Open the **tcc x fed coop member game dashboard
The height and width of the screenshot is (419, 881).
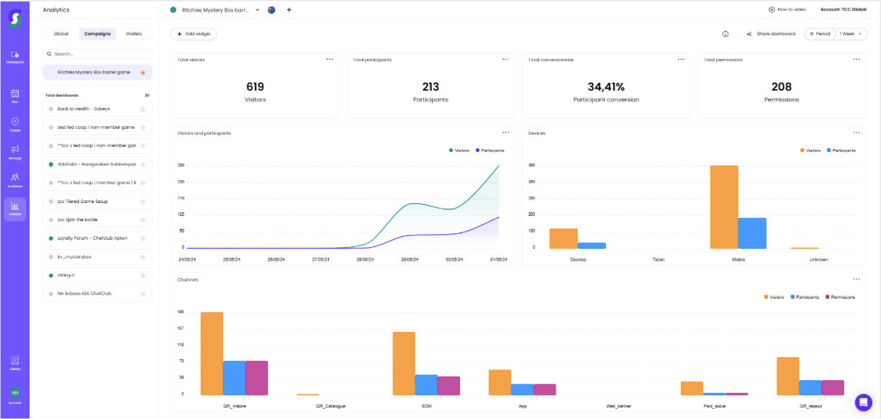coord(97,183)
